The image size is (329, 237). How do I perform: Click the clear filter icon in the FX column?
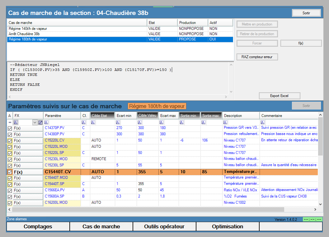[x=40, y=122]
